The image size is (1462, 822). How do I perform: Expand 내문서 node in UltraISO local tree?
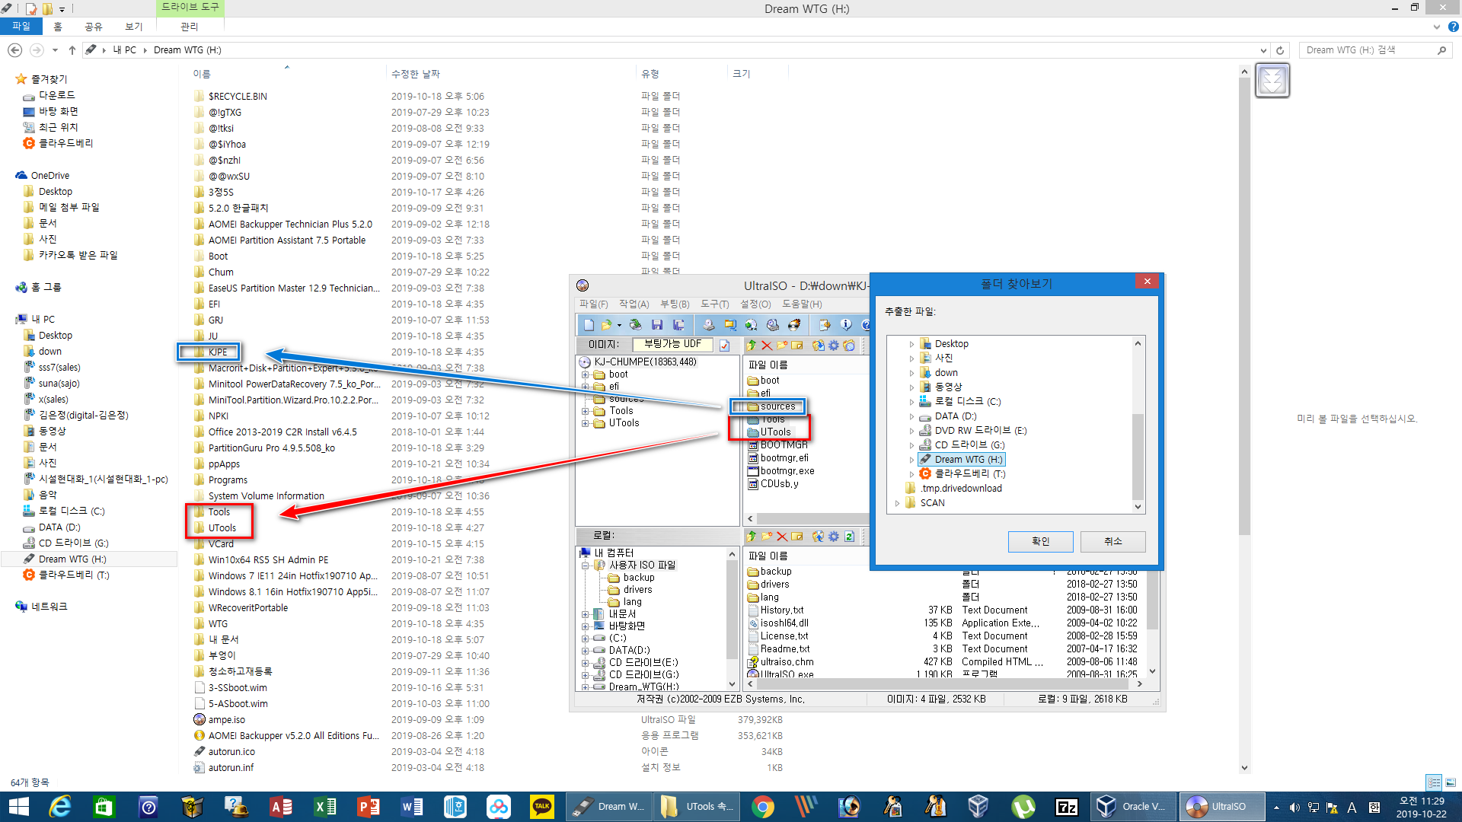click(586, 614)
